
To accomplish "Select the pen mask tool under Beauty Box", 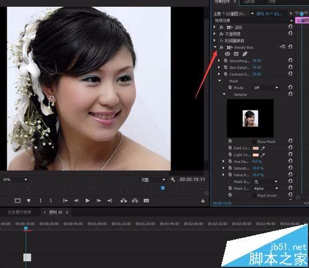I will pos(245,54).
